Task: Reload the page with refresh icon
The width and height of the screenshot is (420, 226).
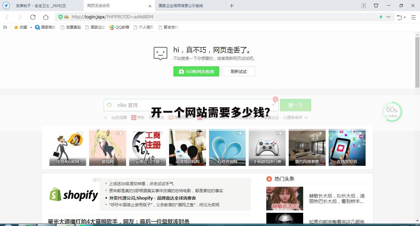Action: point(33,17)
